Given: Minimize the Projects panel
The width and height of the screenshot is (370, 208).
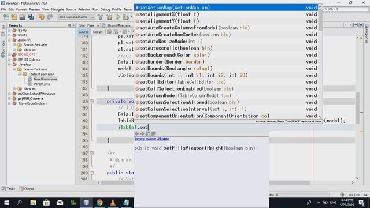Looking at the screenshot, I should (x=69, y=25).
